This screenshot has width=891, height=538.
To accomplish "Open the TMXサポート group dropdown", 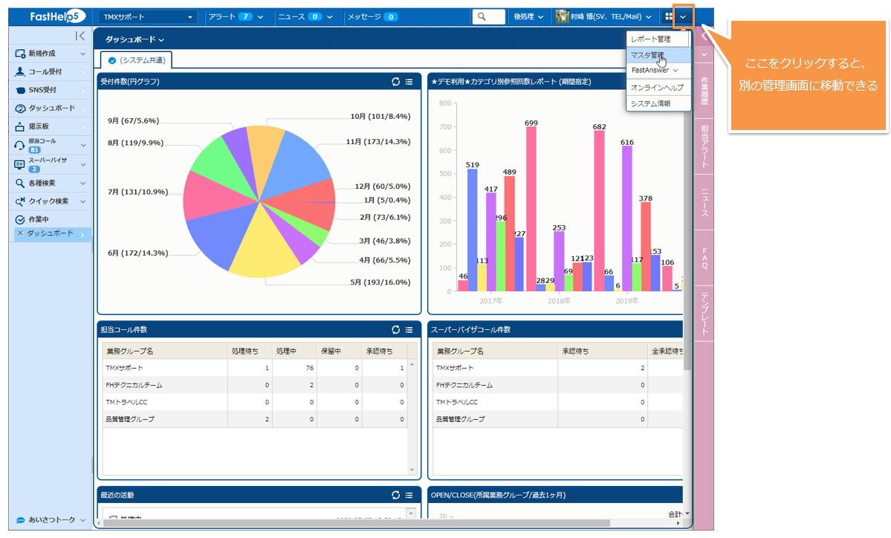I will tap(147, 16).
